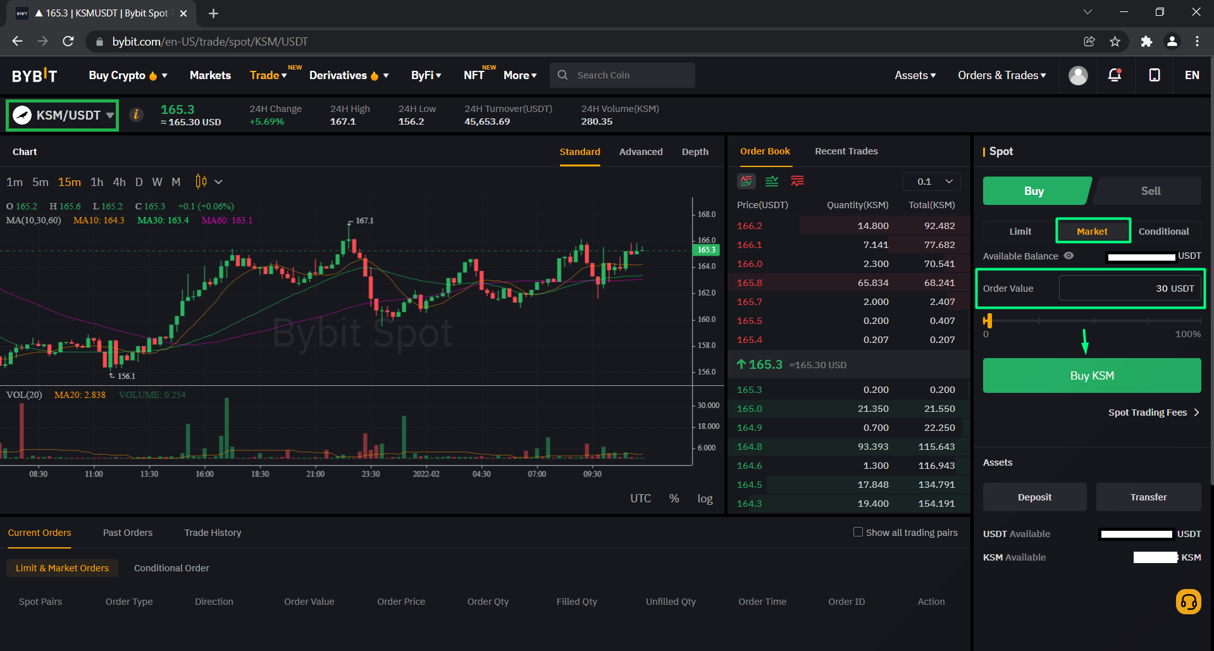Open the candlestick chart type icon
1214x651 pixels.
201,182
